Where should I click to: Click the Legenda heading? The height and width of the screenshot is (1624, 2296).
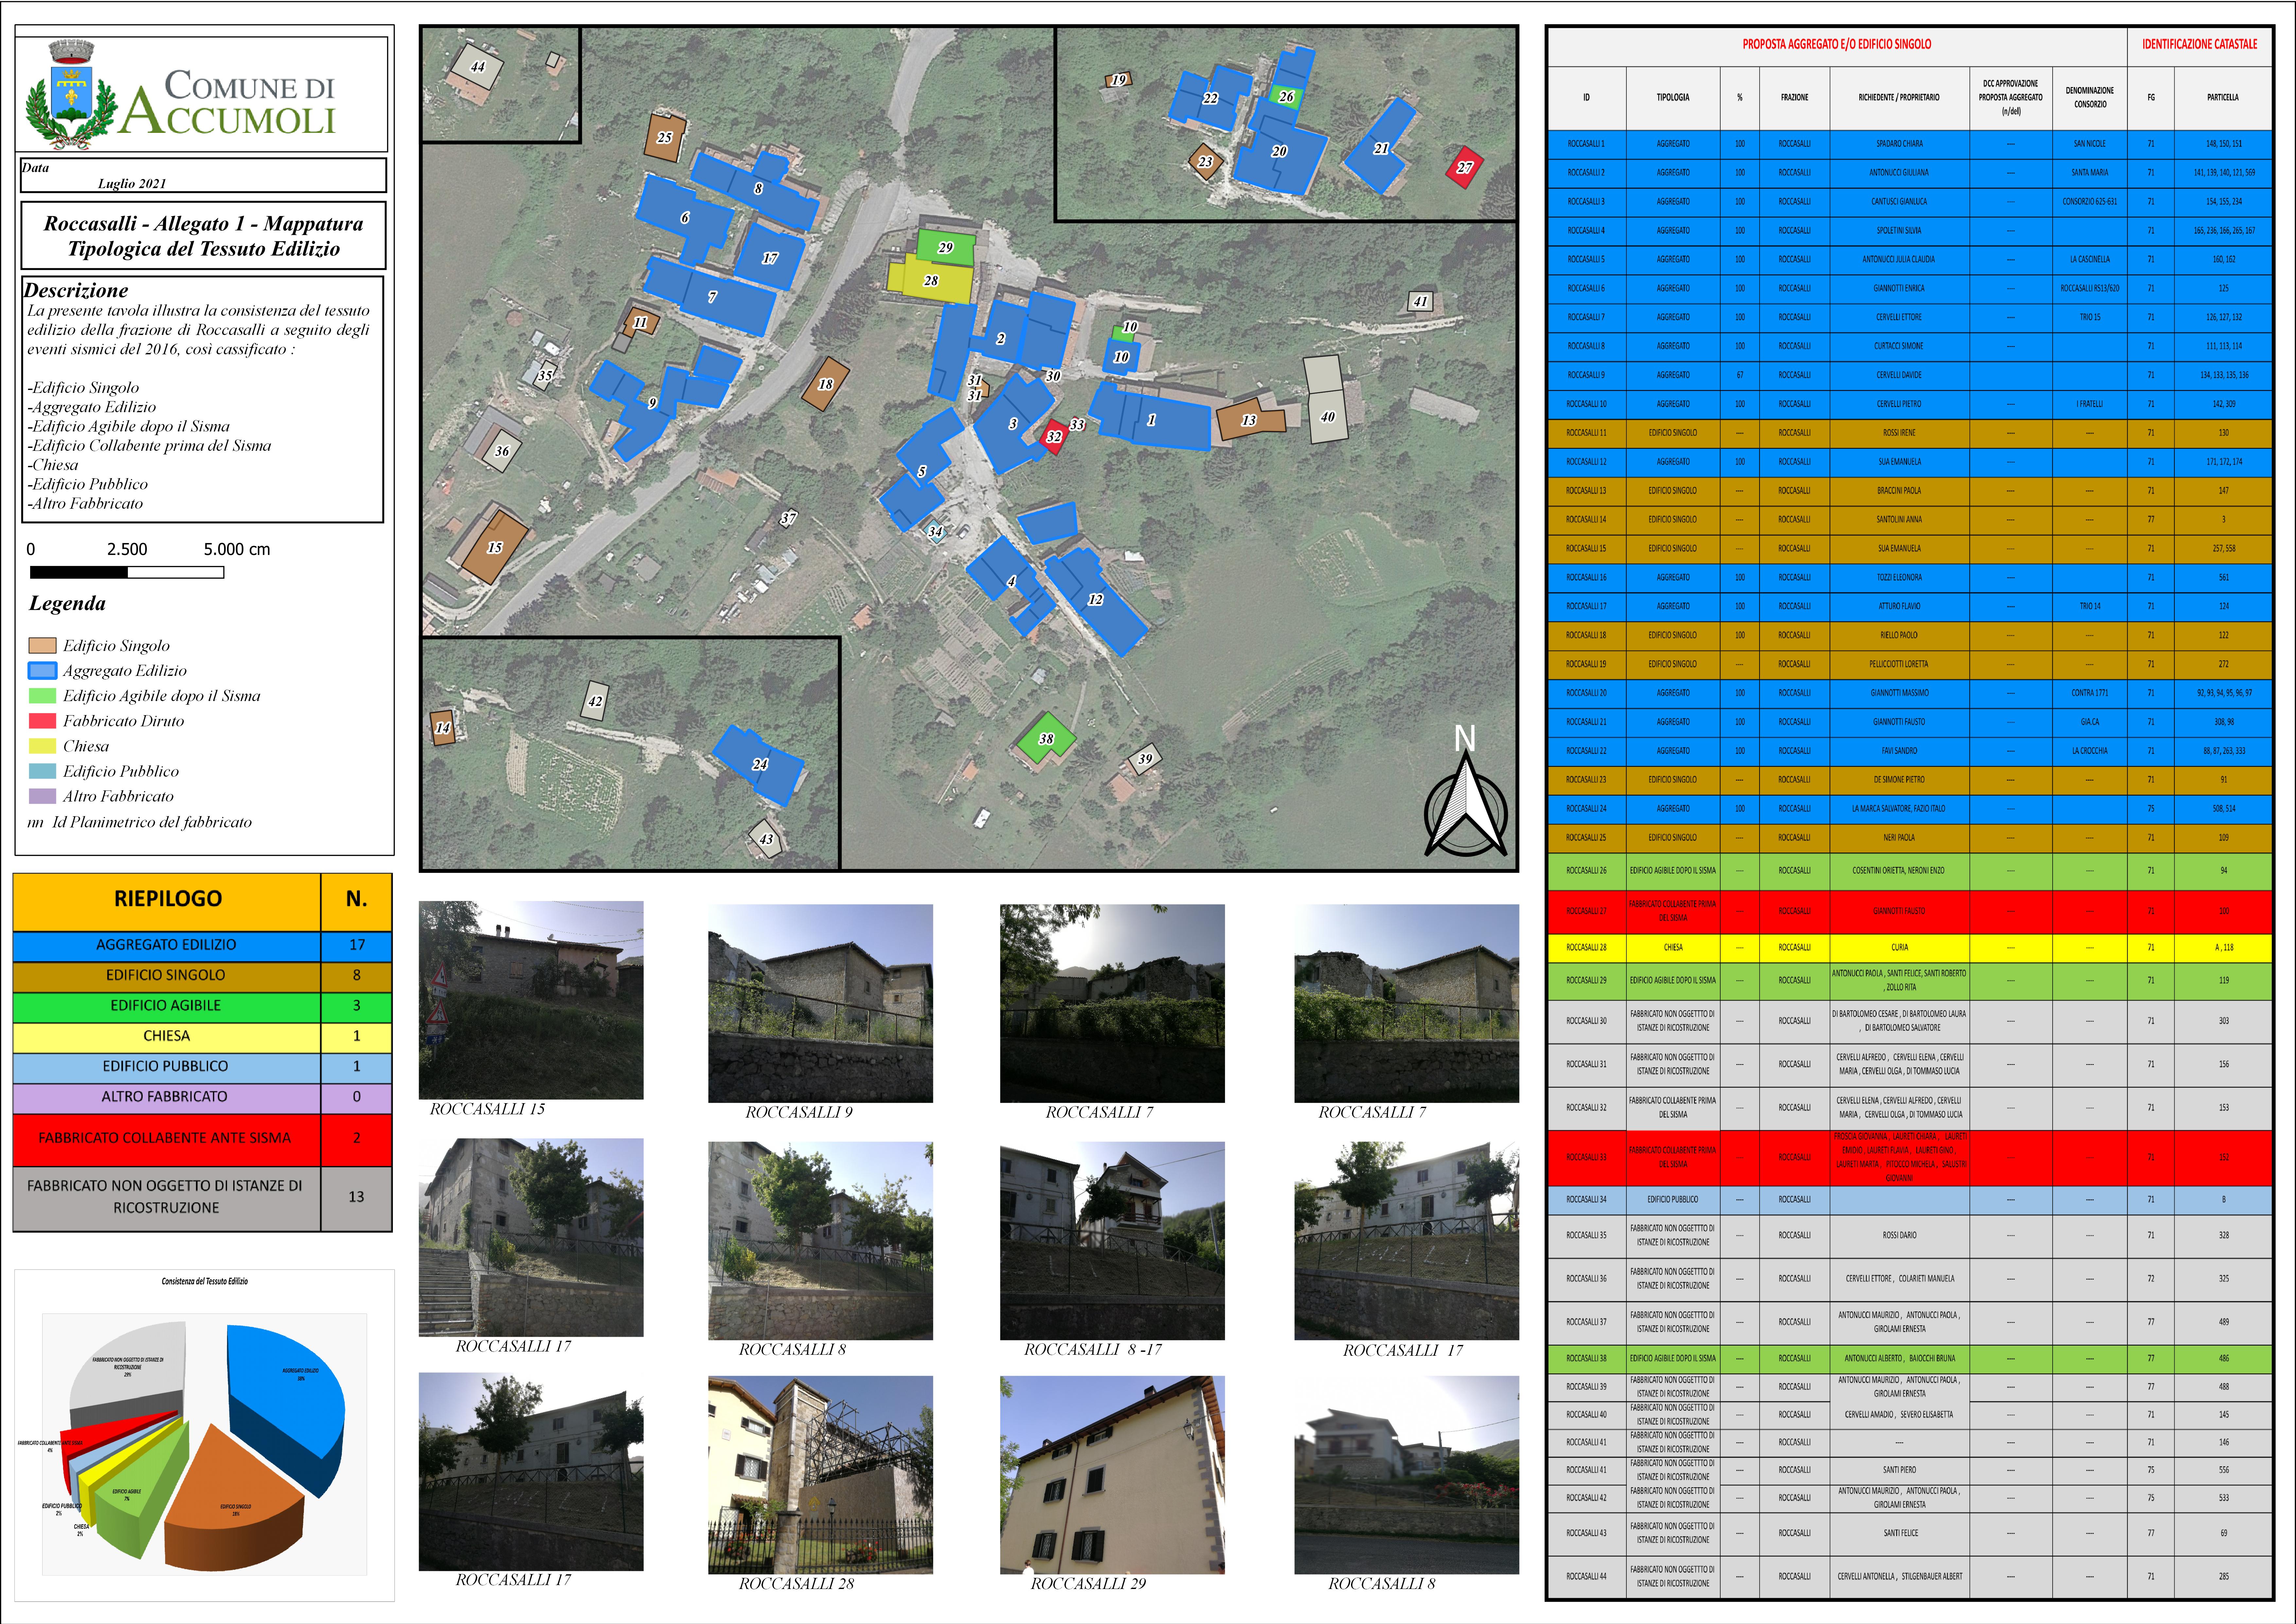point(67,604)
